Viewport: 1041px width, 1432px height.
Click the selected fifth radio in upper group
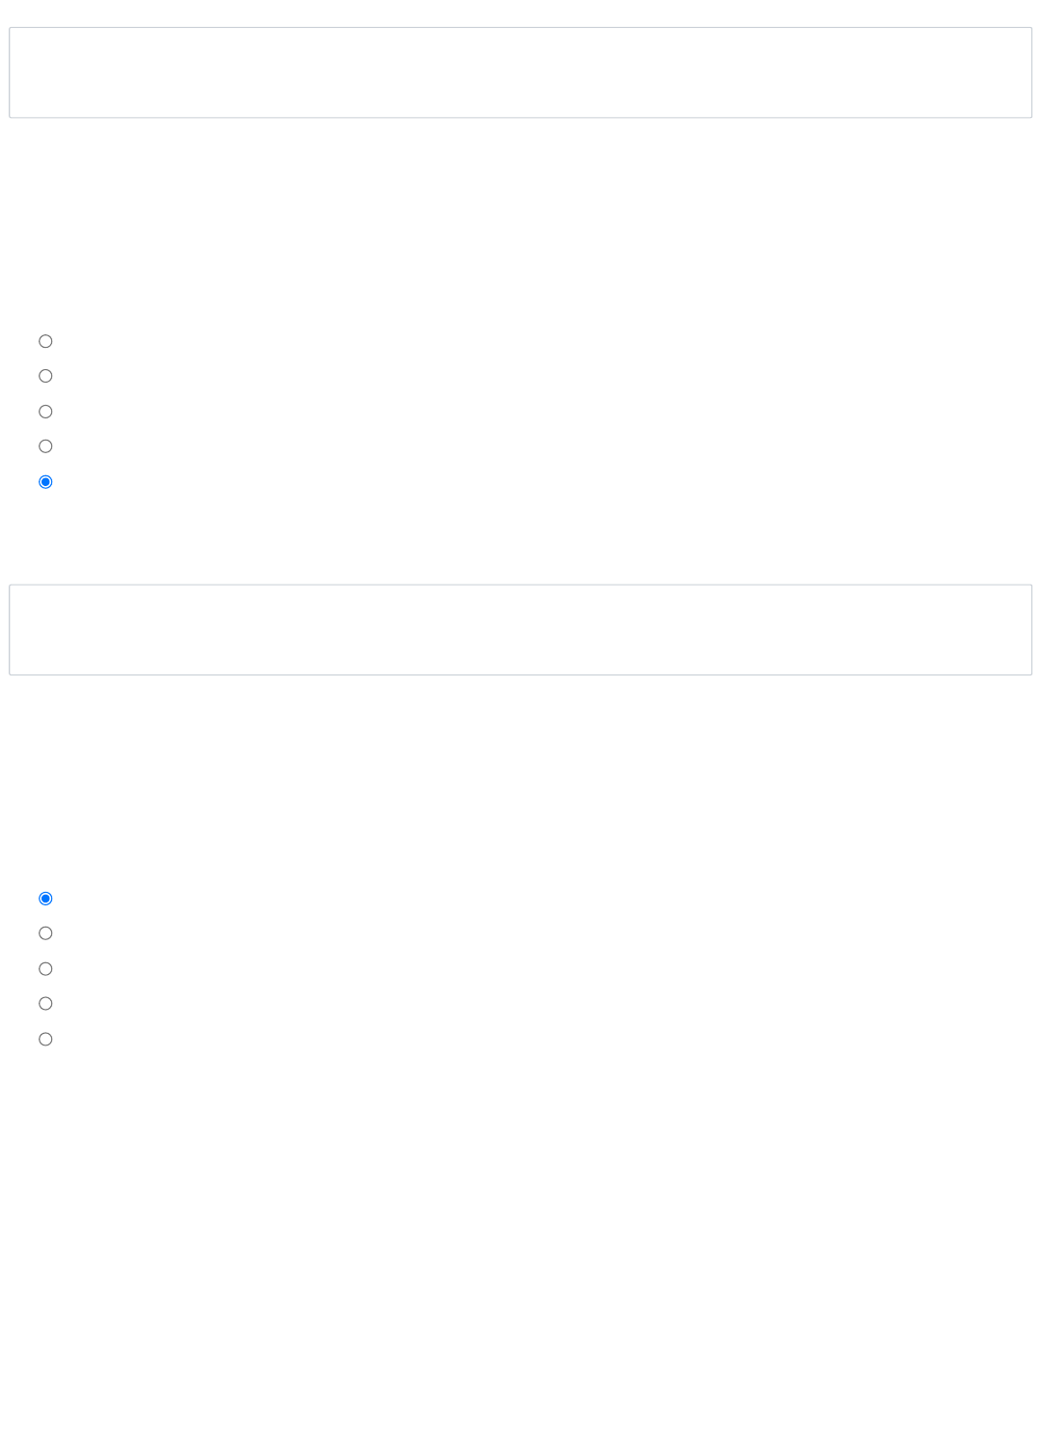[x=45, y=482]
